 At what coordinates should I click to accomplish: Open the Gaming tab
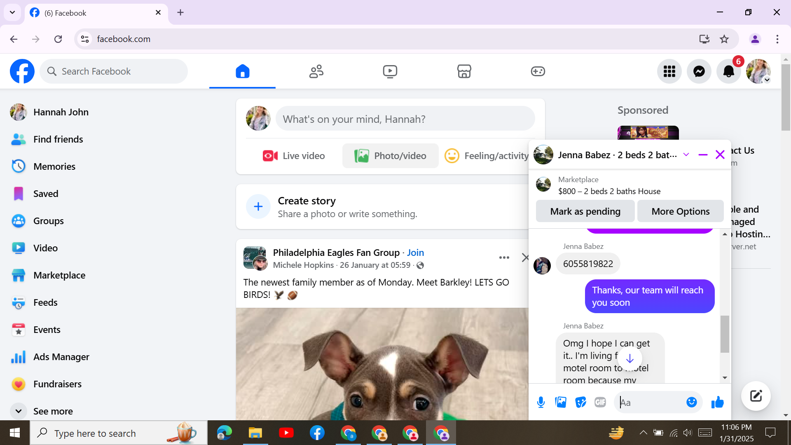[x=538, y=71]
